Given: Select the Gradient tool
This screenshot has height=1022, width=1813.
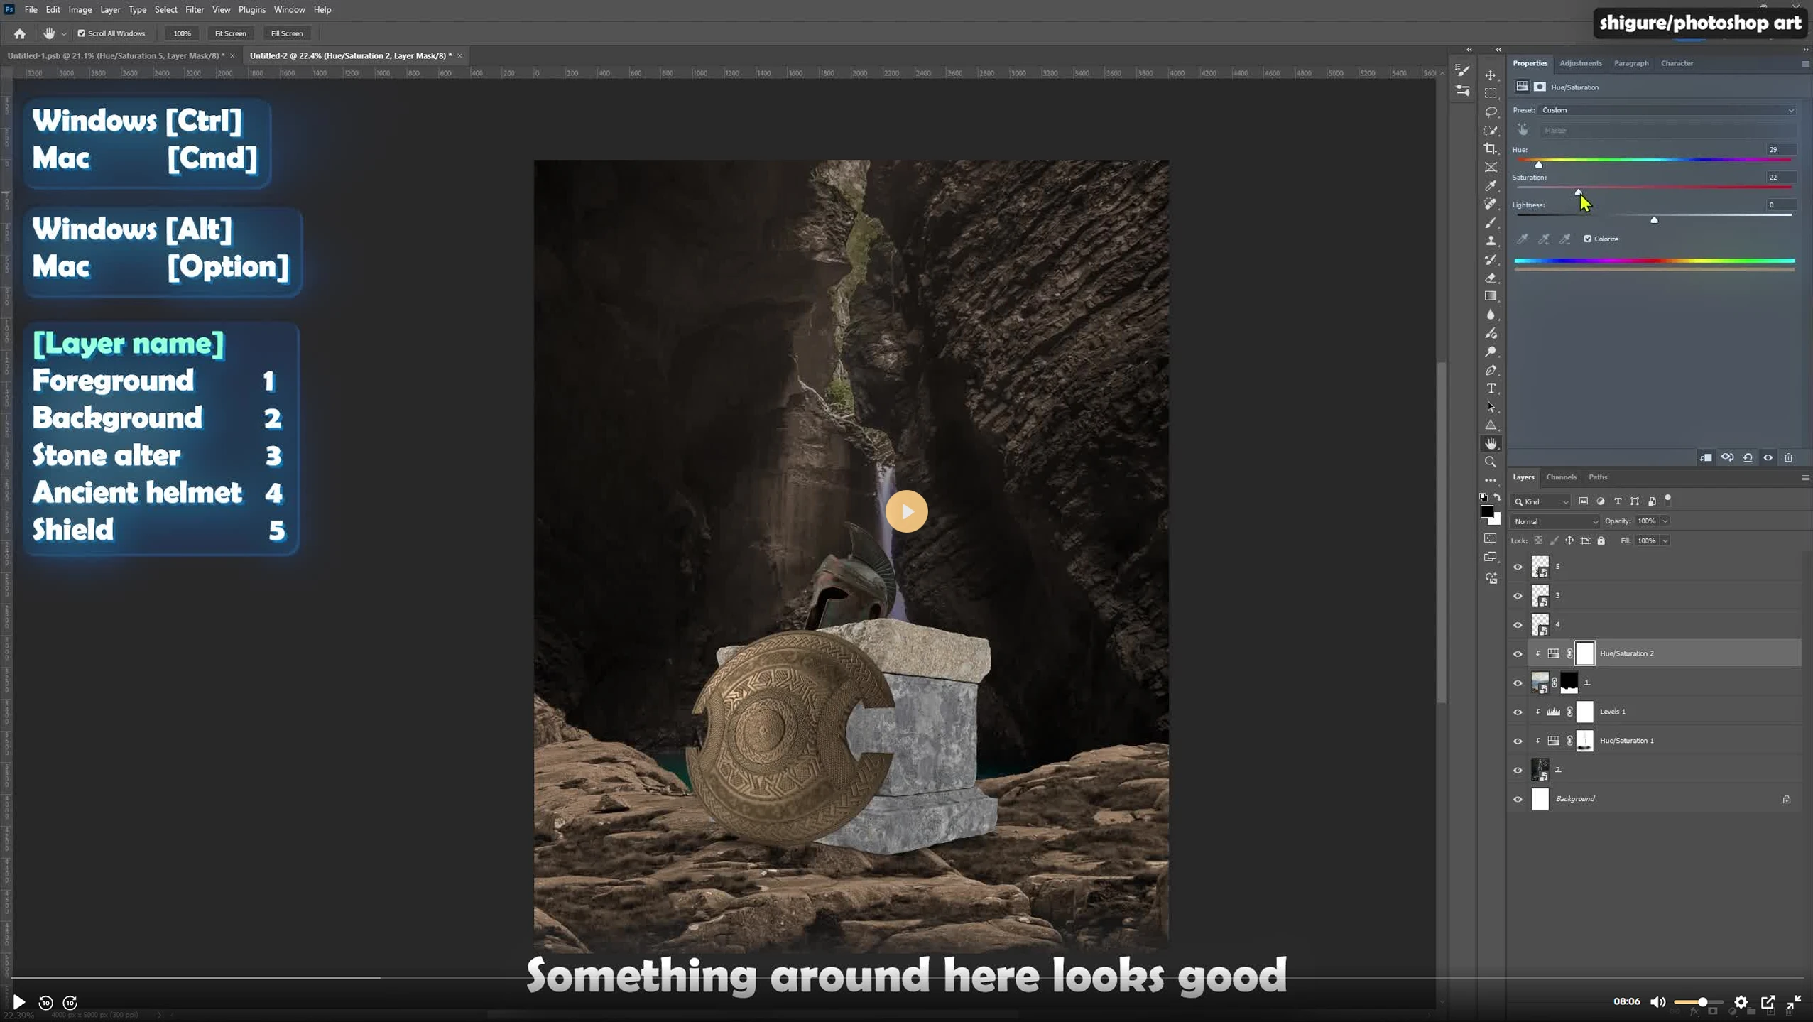Looking at the screenshot, I should click(1491, 296).
